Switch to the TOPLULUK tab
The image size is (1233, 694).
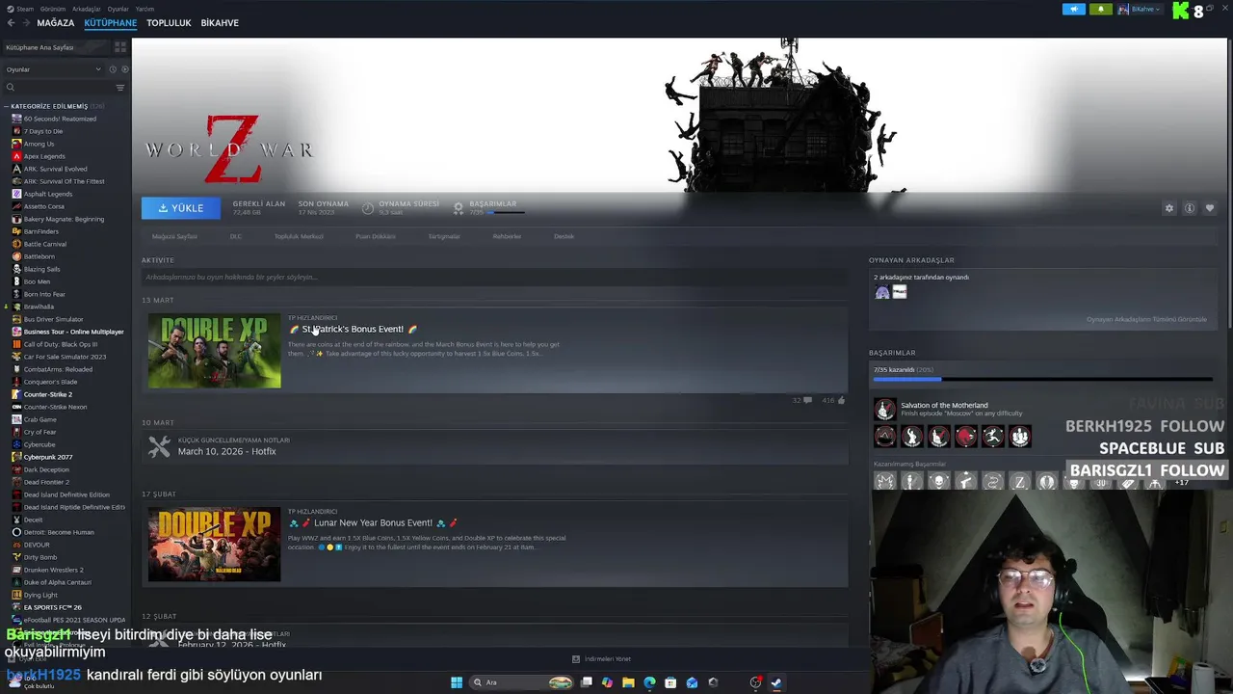coord(169,23)
